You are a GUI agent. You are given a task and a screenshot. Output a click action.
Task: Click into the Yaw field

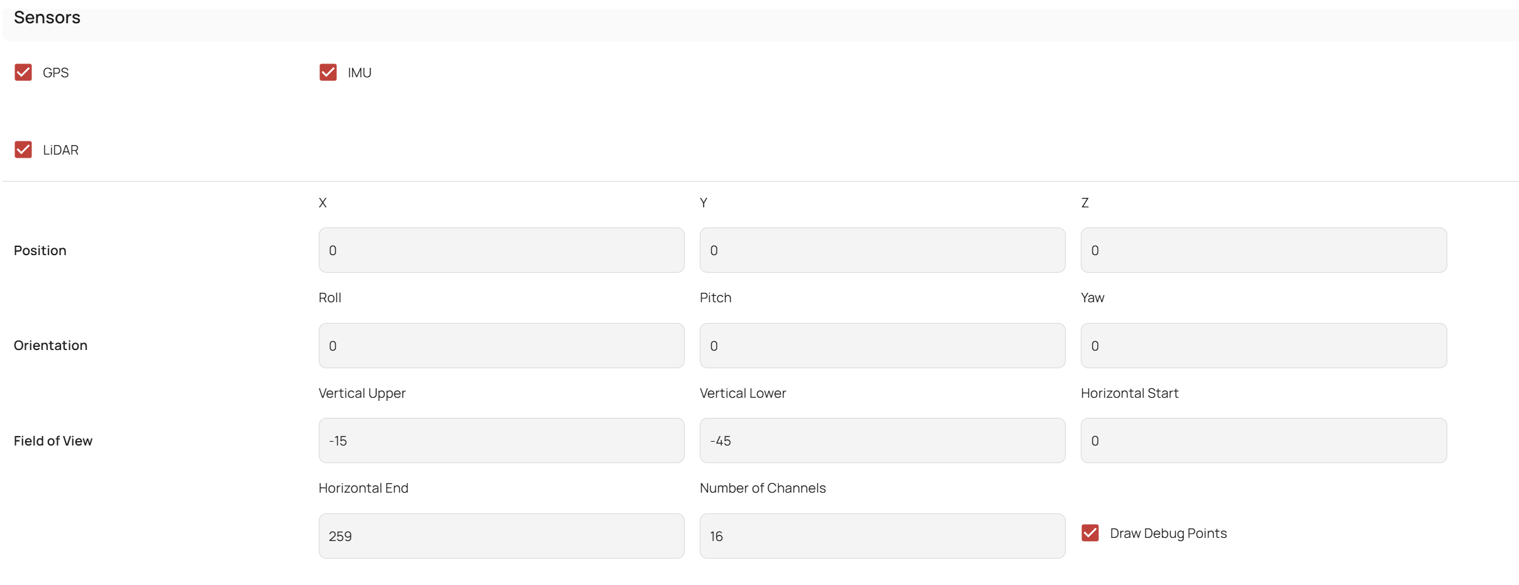click(x=1263, y=346)
